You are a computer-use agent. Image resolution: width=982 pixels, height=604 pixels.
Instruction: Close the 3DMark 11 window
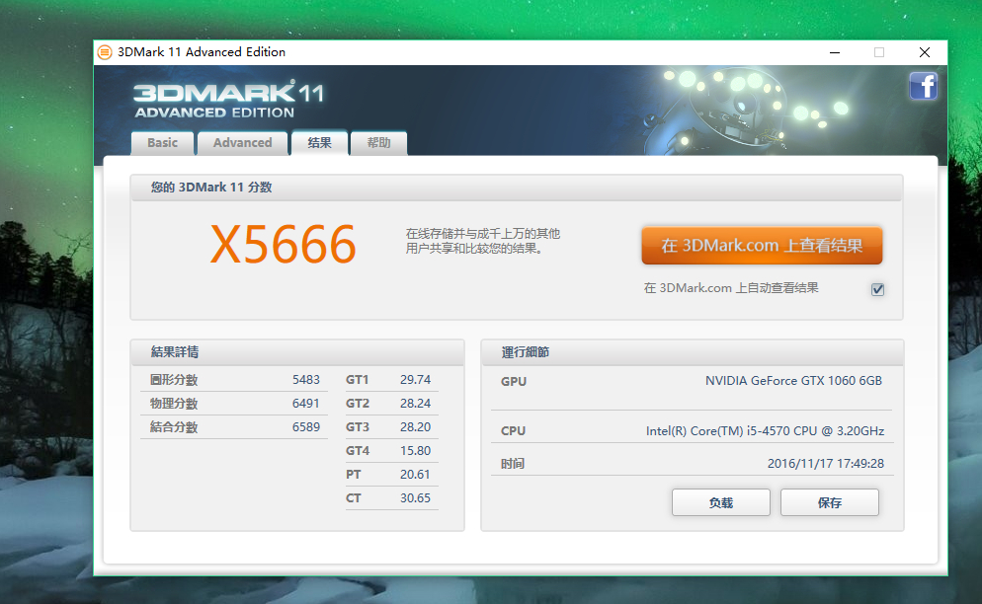925,52
